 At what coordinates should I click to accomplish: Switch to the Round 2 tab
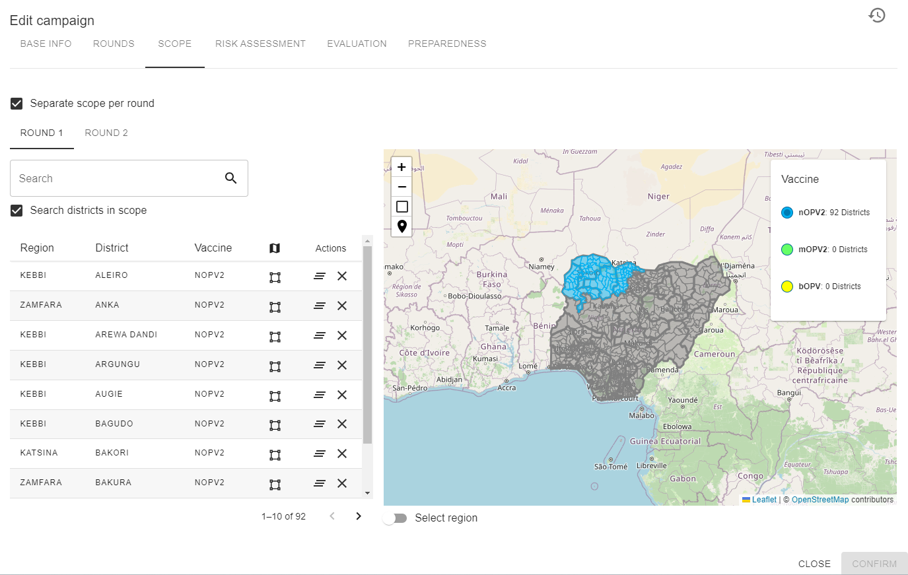pyautogui.click(x=106, y=133)
